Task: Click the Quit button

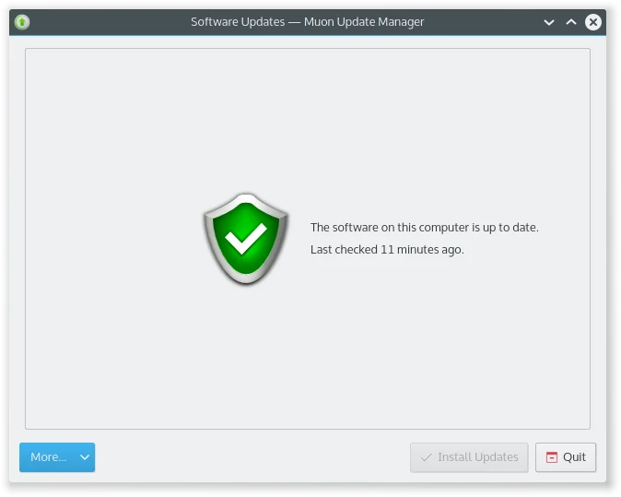Action: click(565, 457)
